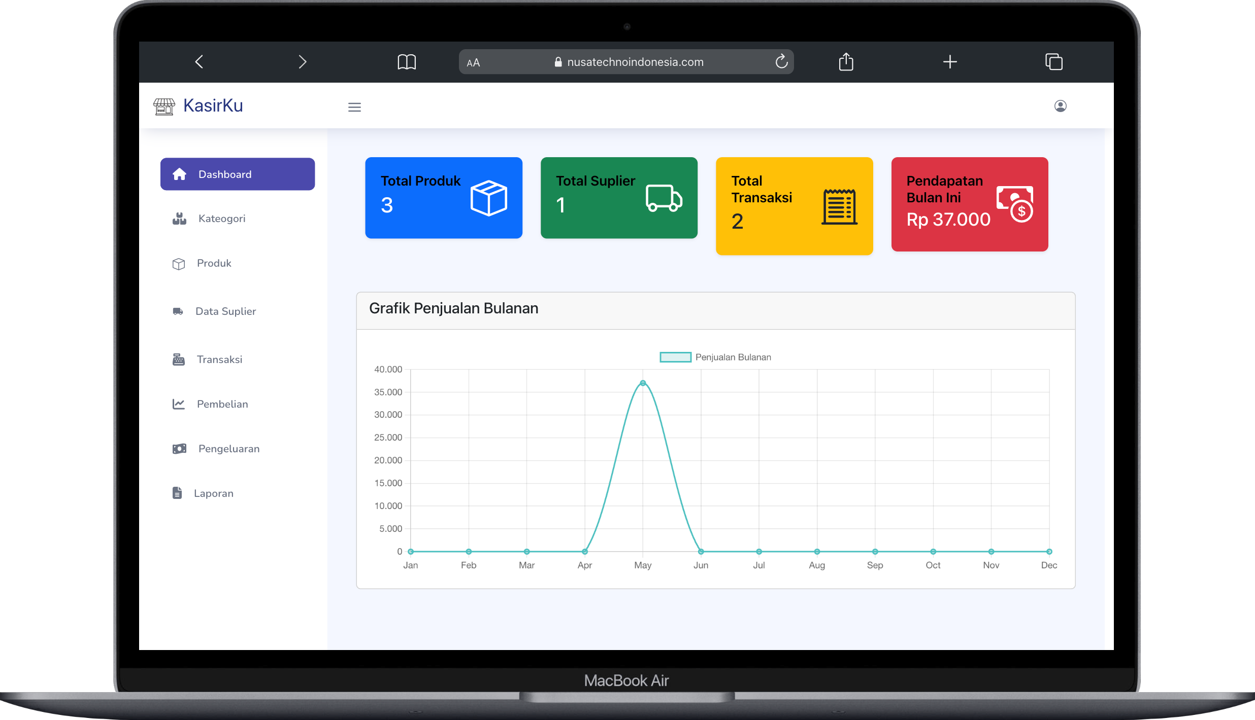Open the Data Suplier section
Viewport: 1255px width, 720px height.
225,311
